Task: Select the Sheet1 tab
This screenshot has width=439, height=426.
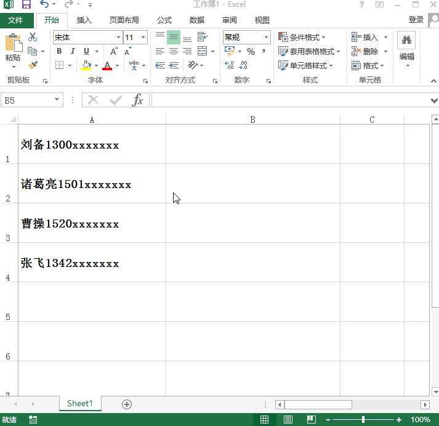Action: (80, 404)
